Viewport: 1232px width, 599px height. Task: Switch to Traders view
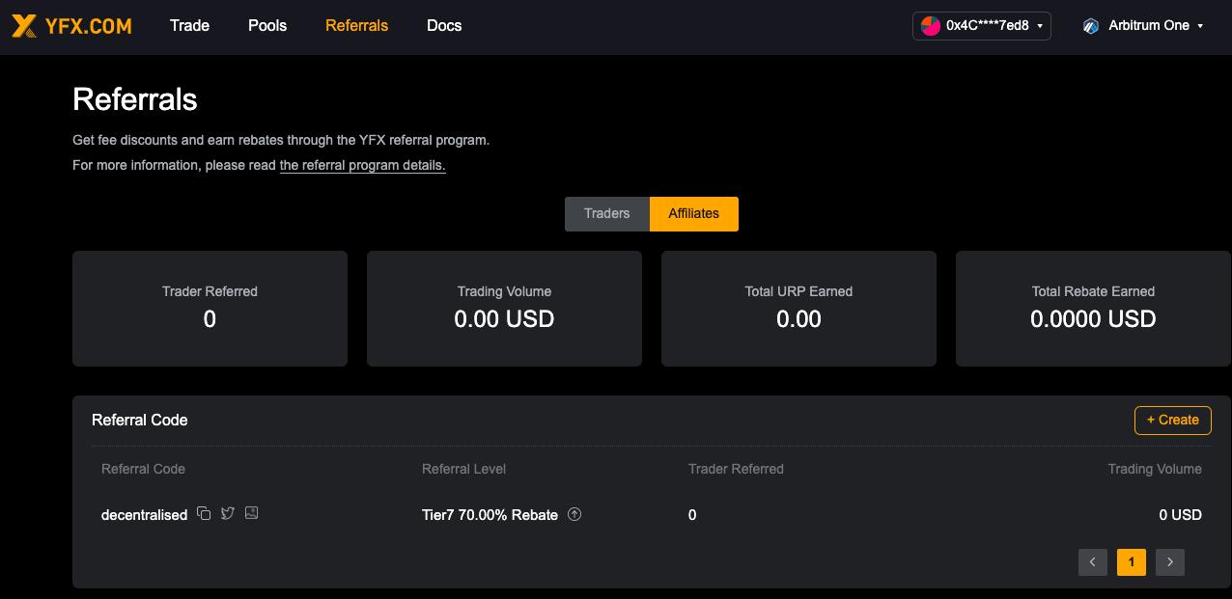tap(607, 214)
